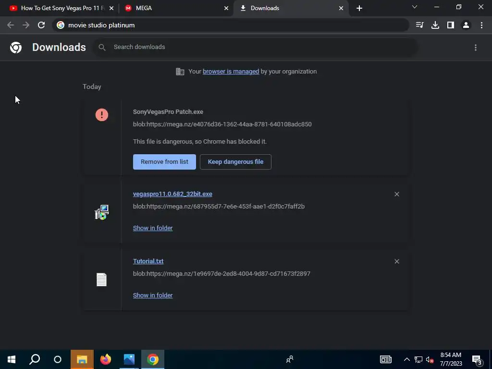Open the downloads tray icon in toolbar

pos(435,25)
